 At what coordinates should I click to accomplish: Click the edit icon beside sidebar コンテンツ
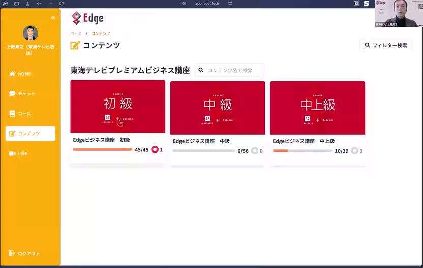(12, 133)
